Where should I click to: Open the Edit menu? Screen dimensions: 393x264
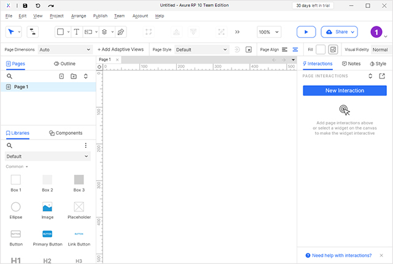pos(22,16)
